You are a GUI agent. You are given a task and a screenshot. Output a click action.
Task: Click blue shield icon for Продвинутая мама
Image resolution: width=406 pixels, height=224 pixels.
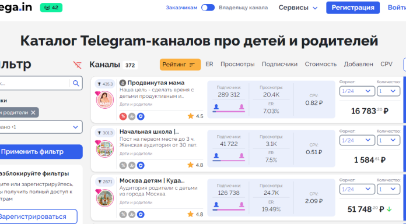click(141, 116)
